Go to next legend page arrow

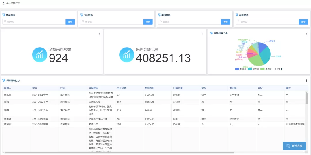click(282, 69)
